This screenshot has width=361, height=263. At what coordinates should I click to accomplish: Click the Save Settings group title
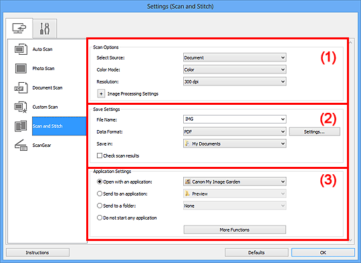tap(106, 109)
